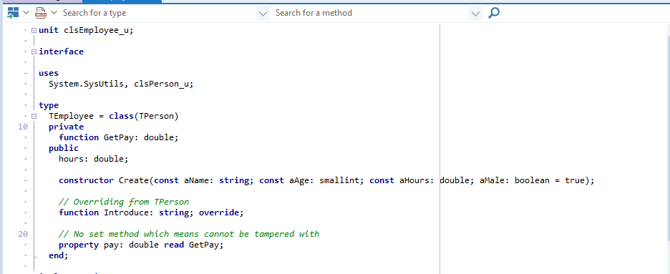Screen dimensions: 670x274
Task: Open the dropdown beside the uses document icon
Action: (x=54, y=13)
